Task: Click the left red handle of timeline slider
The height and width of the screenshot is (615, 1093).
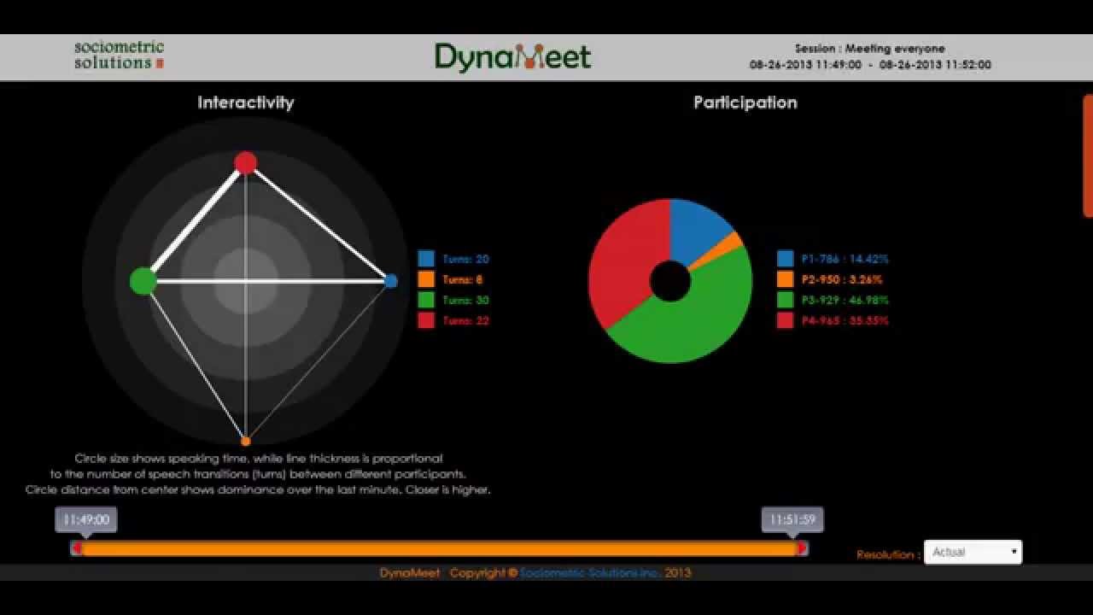Action: [x=77, y=548]
